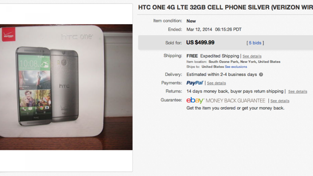Click the US $499.99 sold price
The height and width of the screenshot is (176, 313).
[200, 43]
